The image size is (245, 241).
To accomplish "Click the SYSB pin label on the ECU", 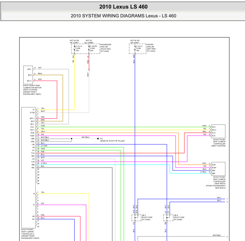I will click(x=32, y=113).
